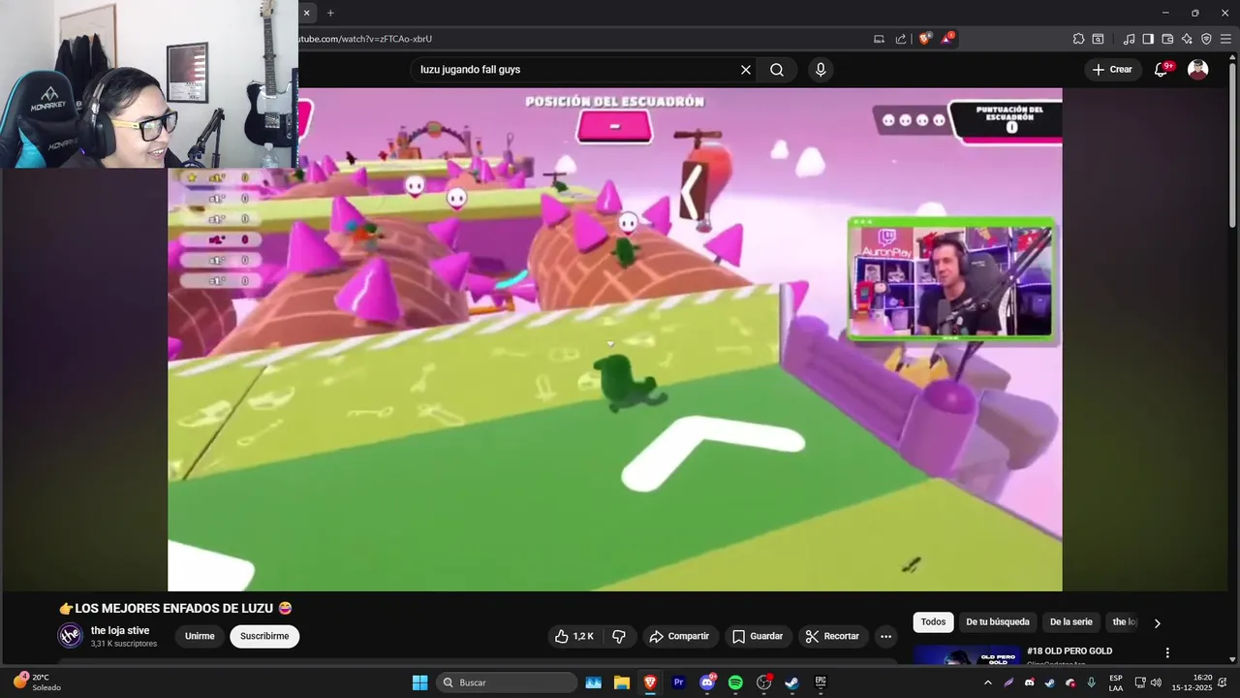Select the Todos filter chip
This screenshot has width=1240, height=698.
pos(933,621)
